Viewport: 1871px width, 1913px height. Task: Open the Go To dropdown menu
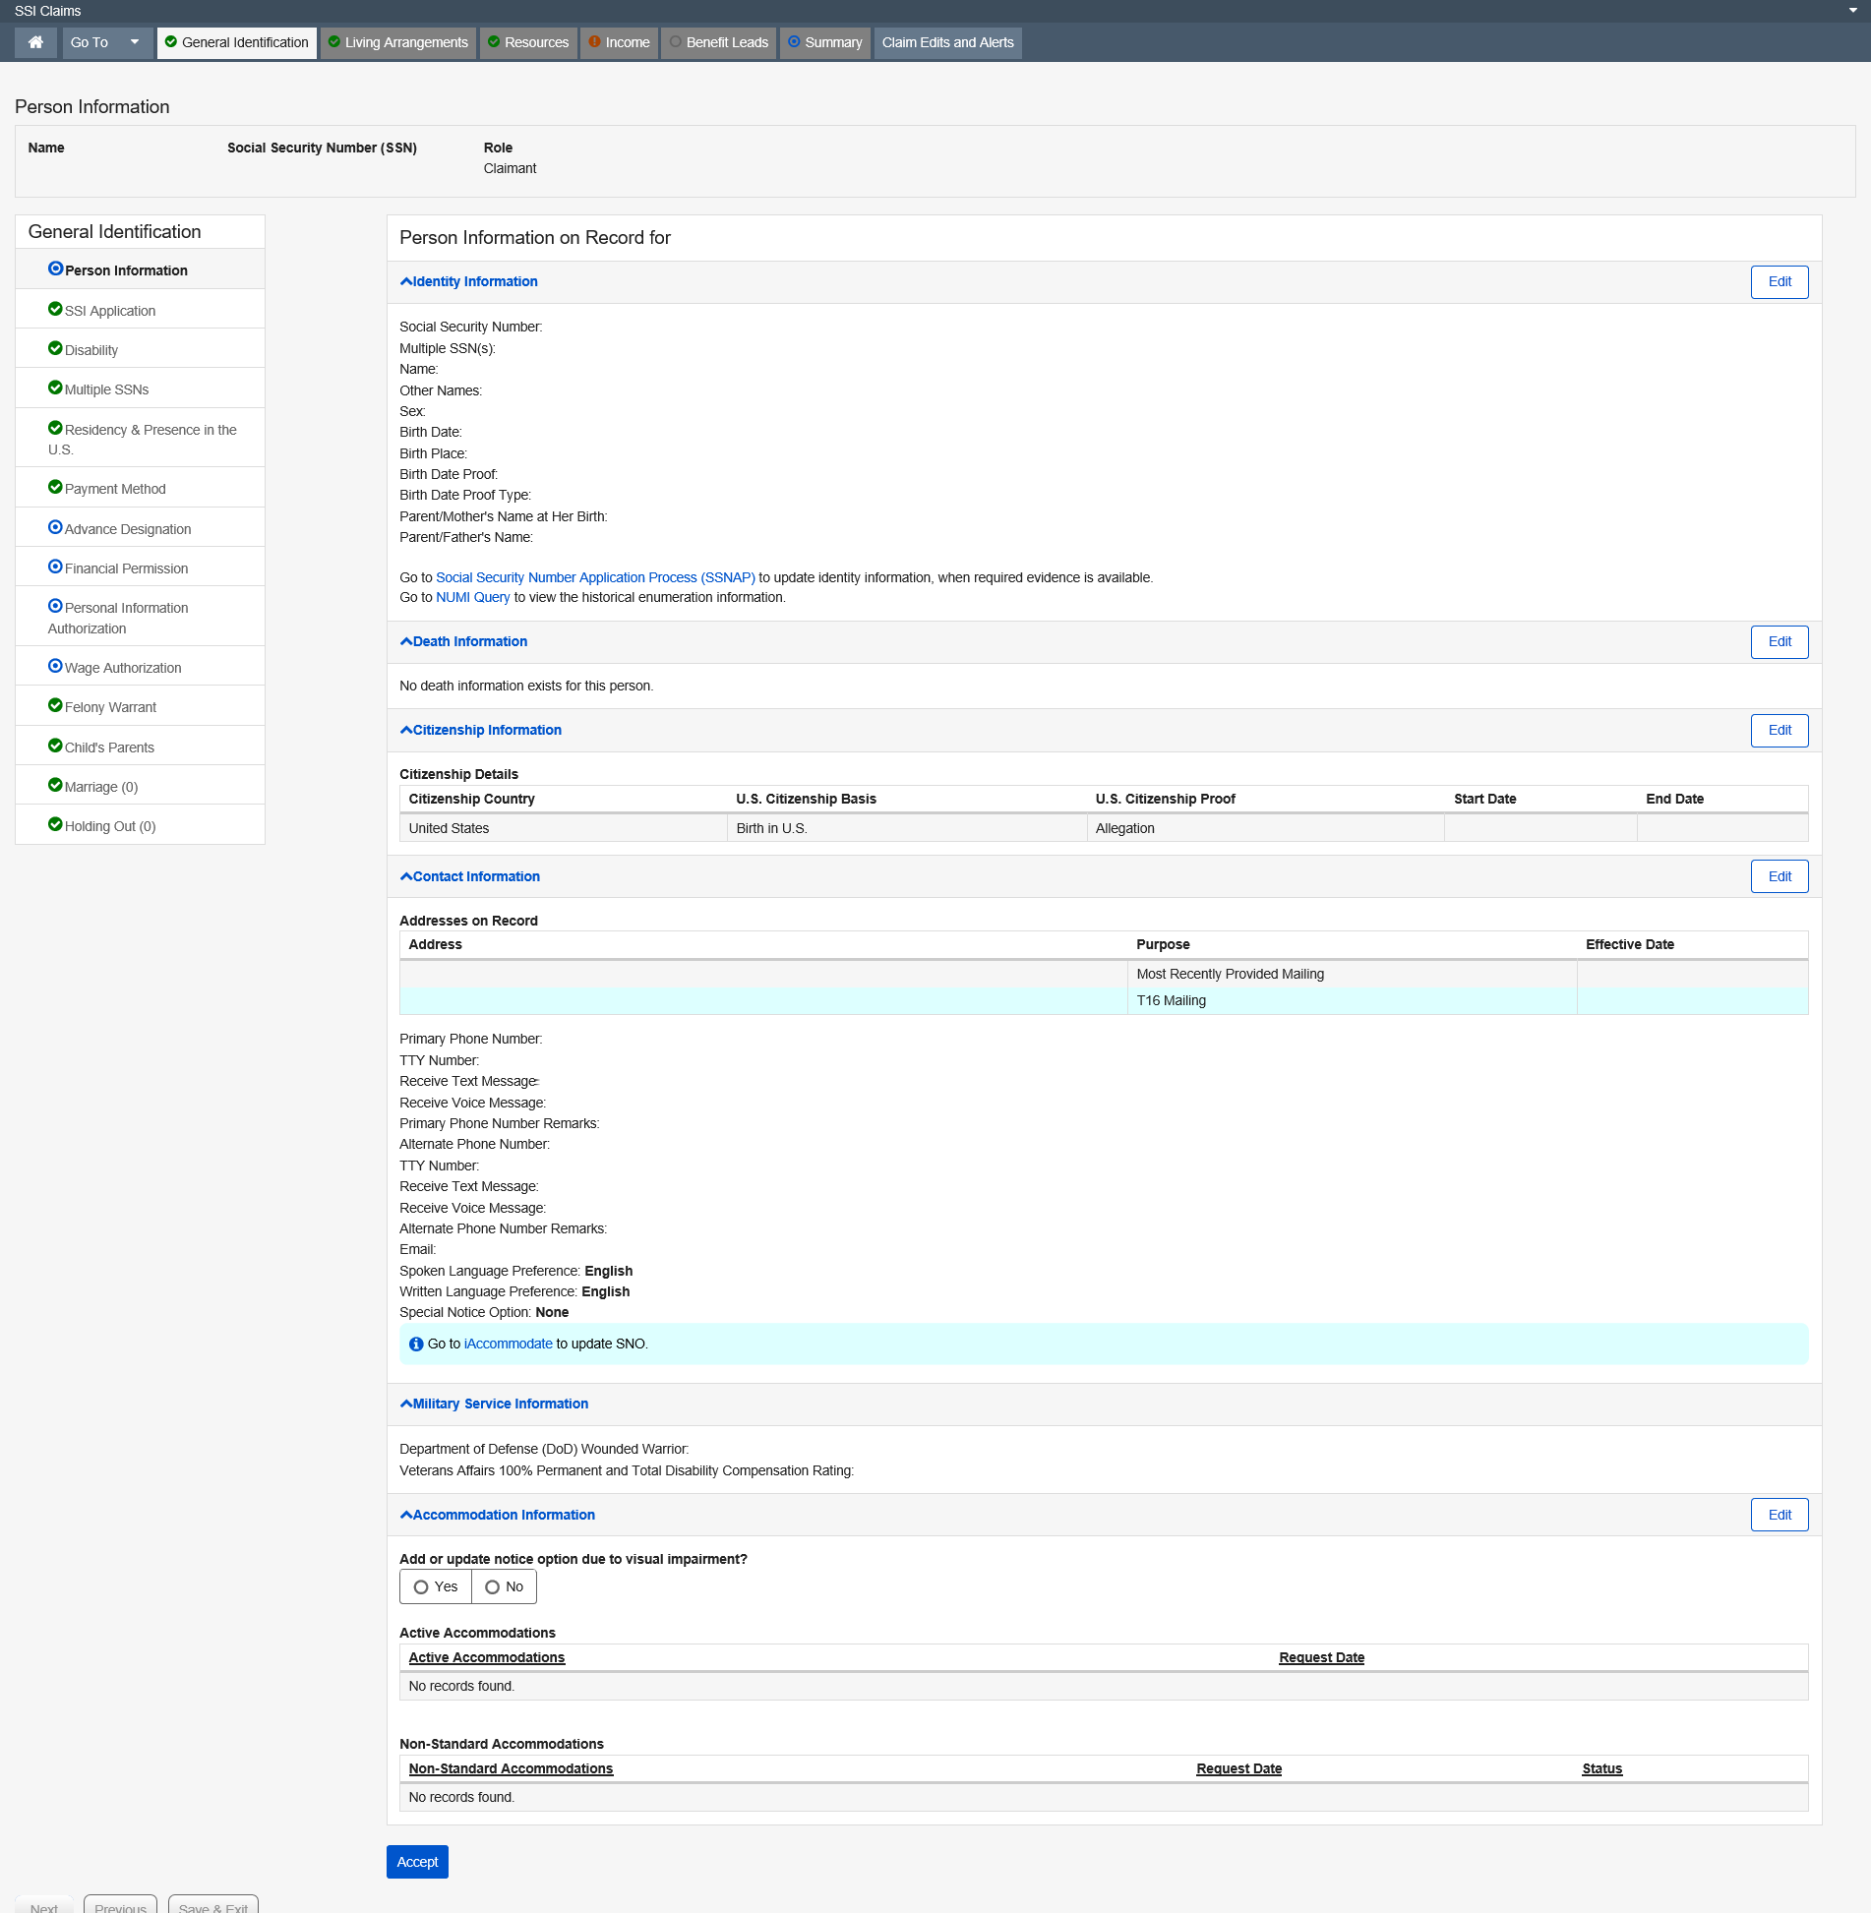pos(105,42)
